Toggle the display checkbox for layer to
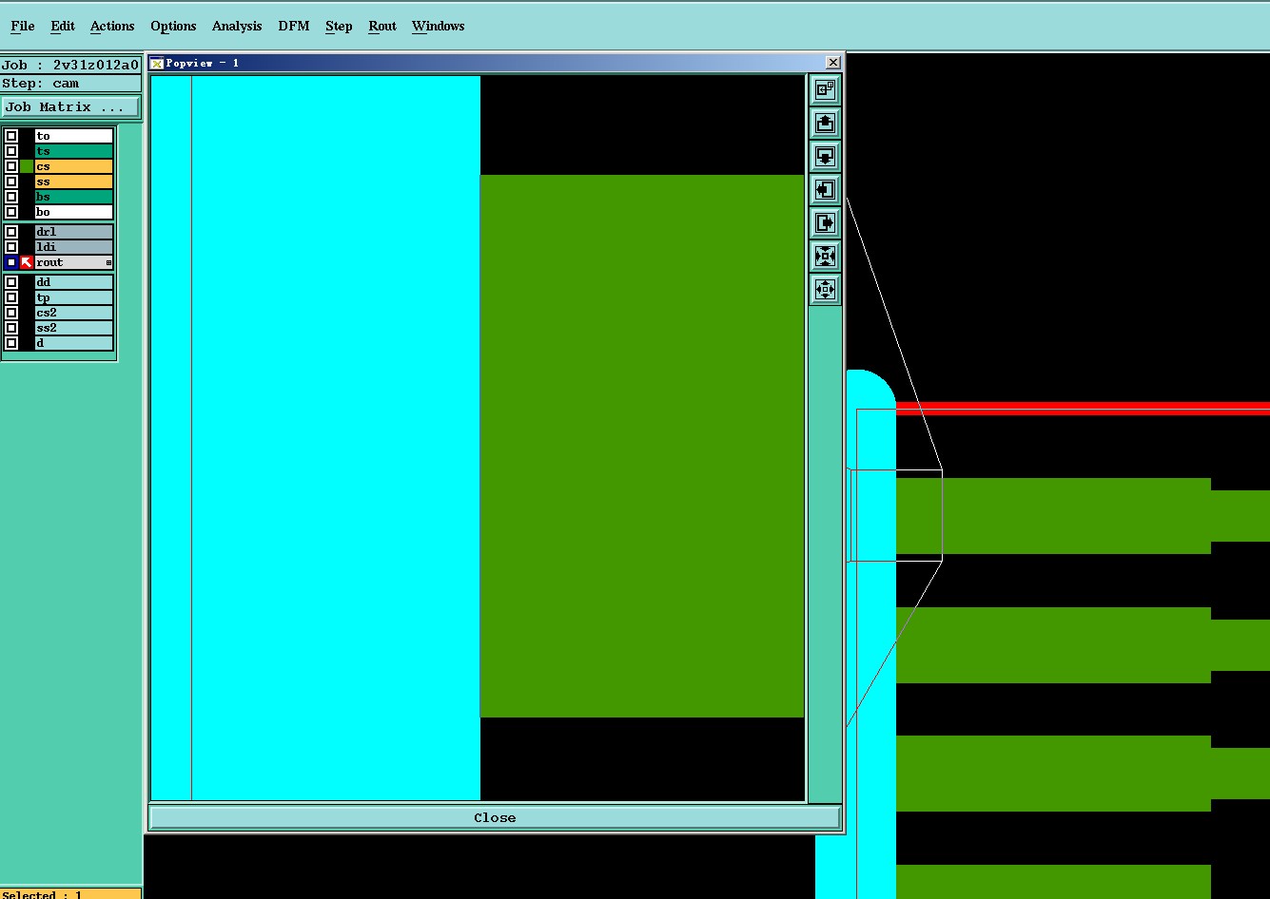The height and width of the screenshot is (899, 1270). click(x=11, y=136)
